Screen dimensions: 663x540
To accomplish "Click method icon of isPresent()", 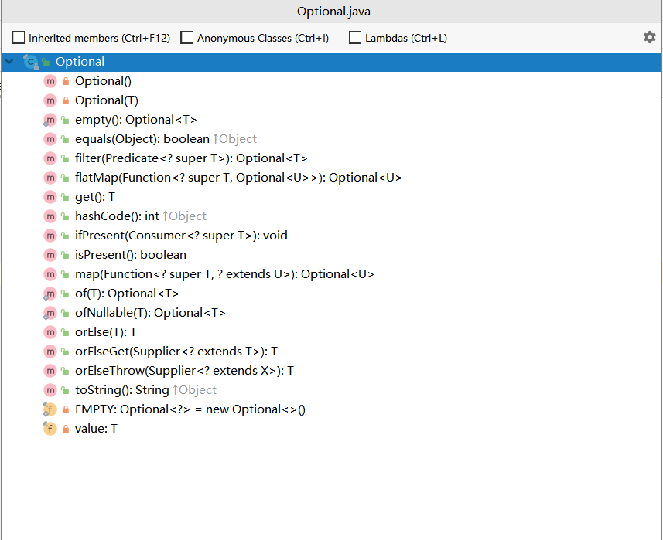I will point(50,255).
